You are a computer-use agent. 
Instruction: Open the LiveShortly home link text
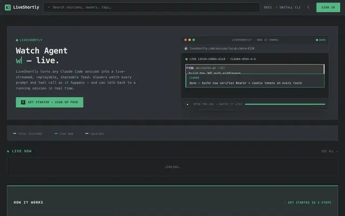click(26, 7)
